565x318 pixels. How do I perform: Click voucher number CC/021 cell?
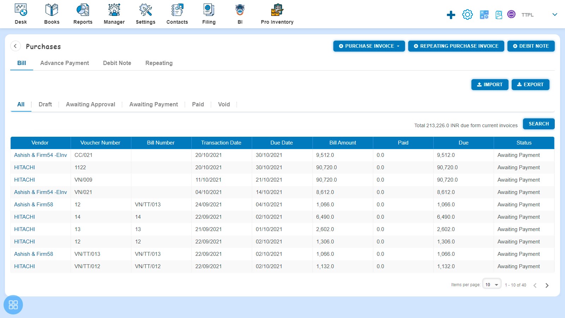click(x=101, y=155)
